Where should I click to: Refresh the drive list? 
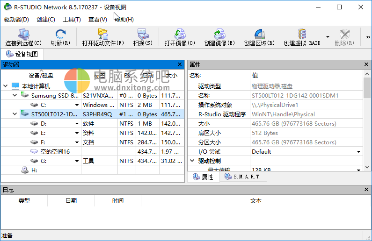[61, 34]
